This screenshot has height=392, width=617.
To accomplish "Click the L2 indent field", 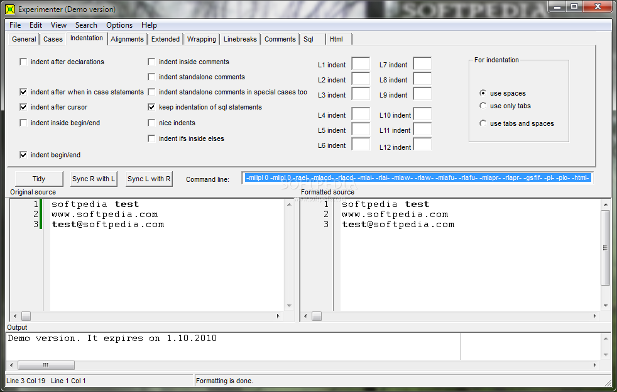I will pyautogui.click(x=361, y=79).
